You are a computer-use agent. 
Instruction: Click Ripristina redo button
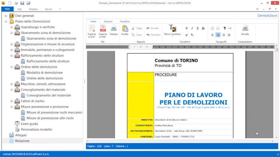click(153, 35)
